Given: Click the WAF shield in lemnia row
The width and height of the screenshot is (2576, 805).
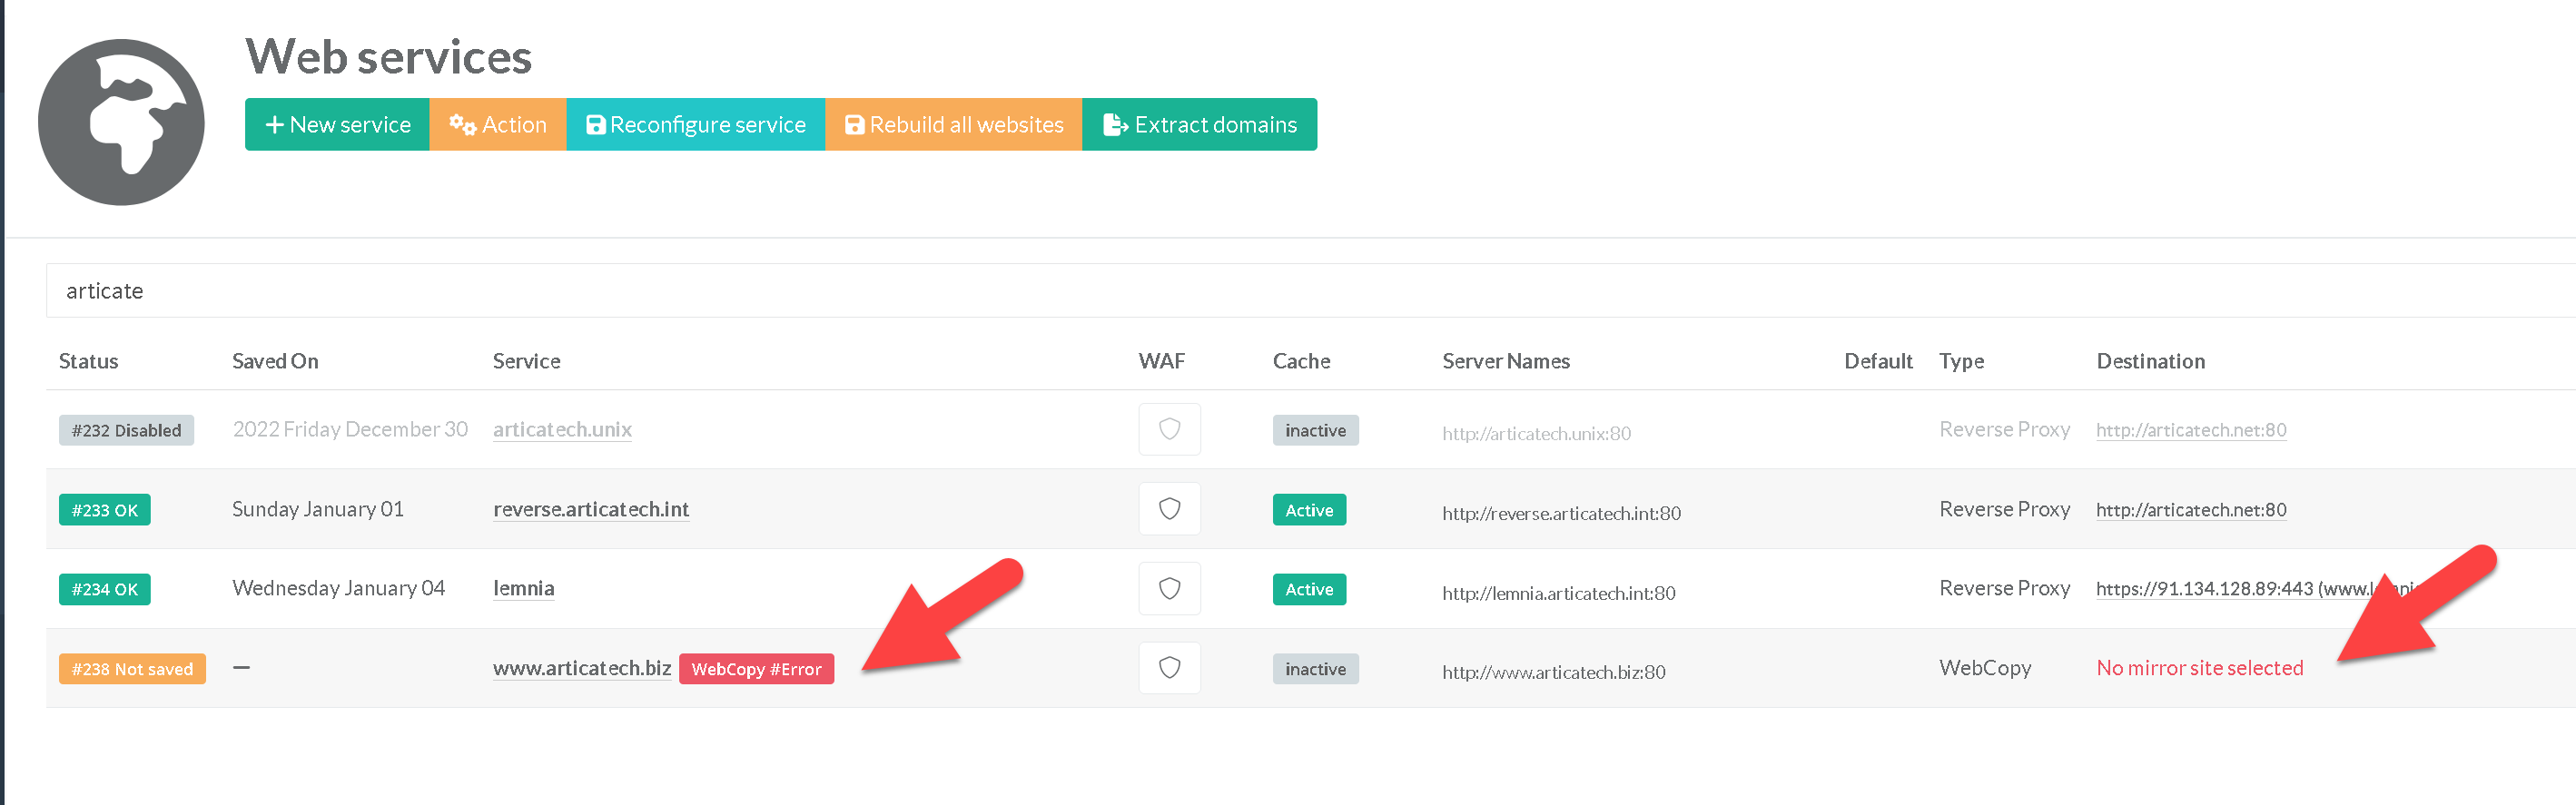Looking at the screenshot, I should tap(1168, 588).
